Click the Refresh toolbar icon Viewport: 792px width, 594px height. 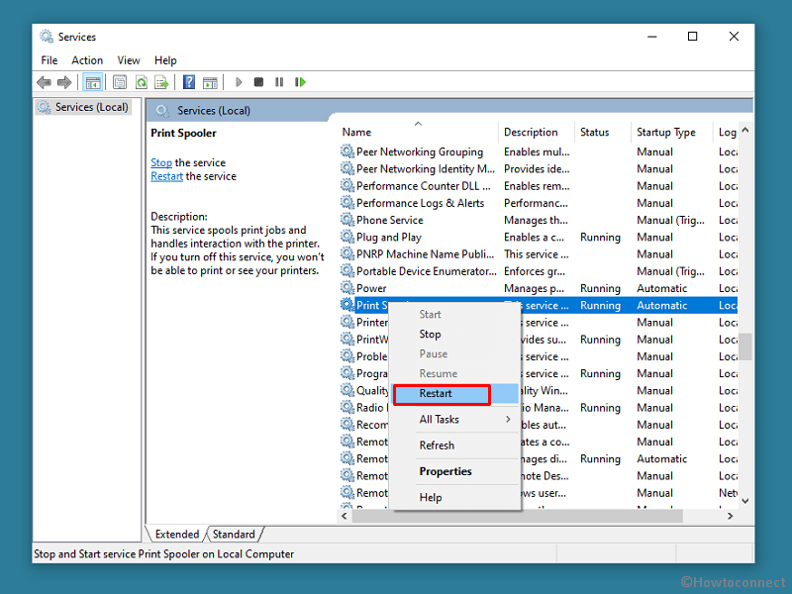tap(142, 82)
